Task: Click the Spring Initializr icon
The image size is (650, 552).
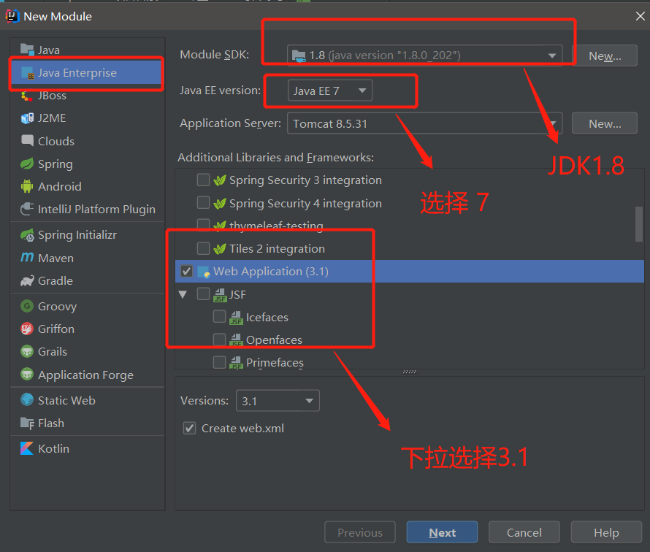Action: coord(27,235)
